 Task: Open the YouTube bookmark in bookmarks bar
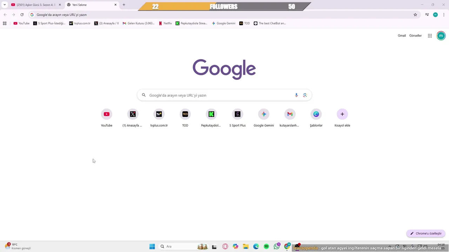[21, 23]
